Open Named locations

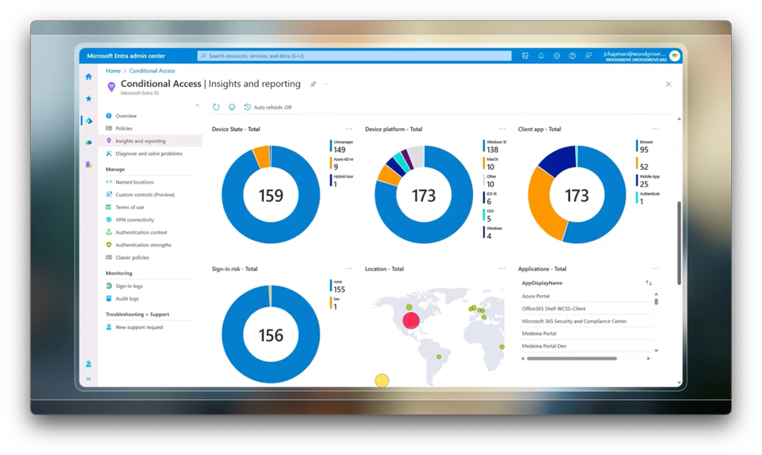[134, 182]
